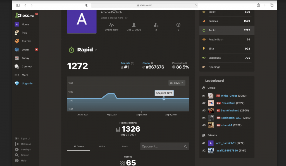Select the Rapid 1272 rating row
This screenshot has height=166, width=286.
[227, 30]
